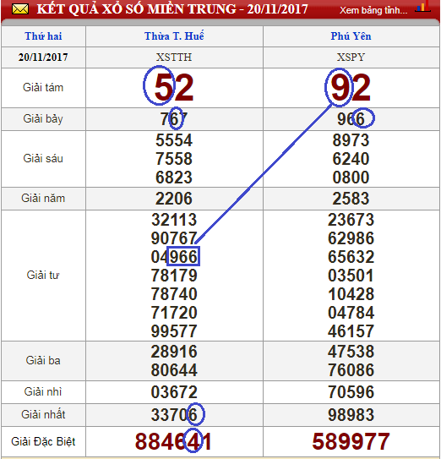Click the yellow envelope icon

coord(20,9)
